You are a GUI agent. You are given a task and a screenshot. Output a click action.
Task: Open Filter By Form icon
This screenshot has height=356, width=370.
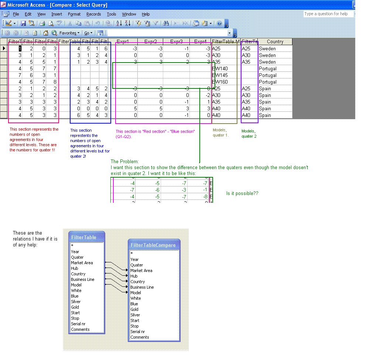click(147, 23)
